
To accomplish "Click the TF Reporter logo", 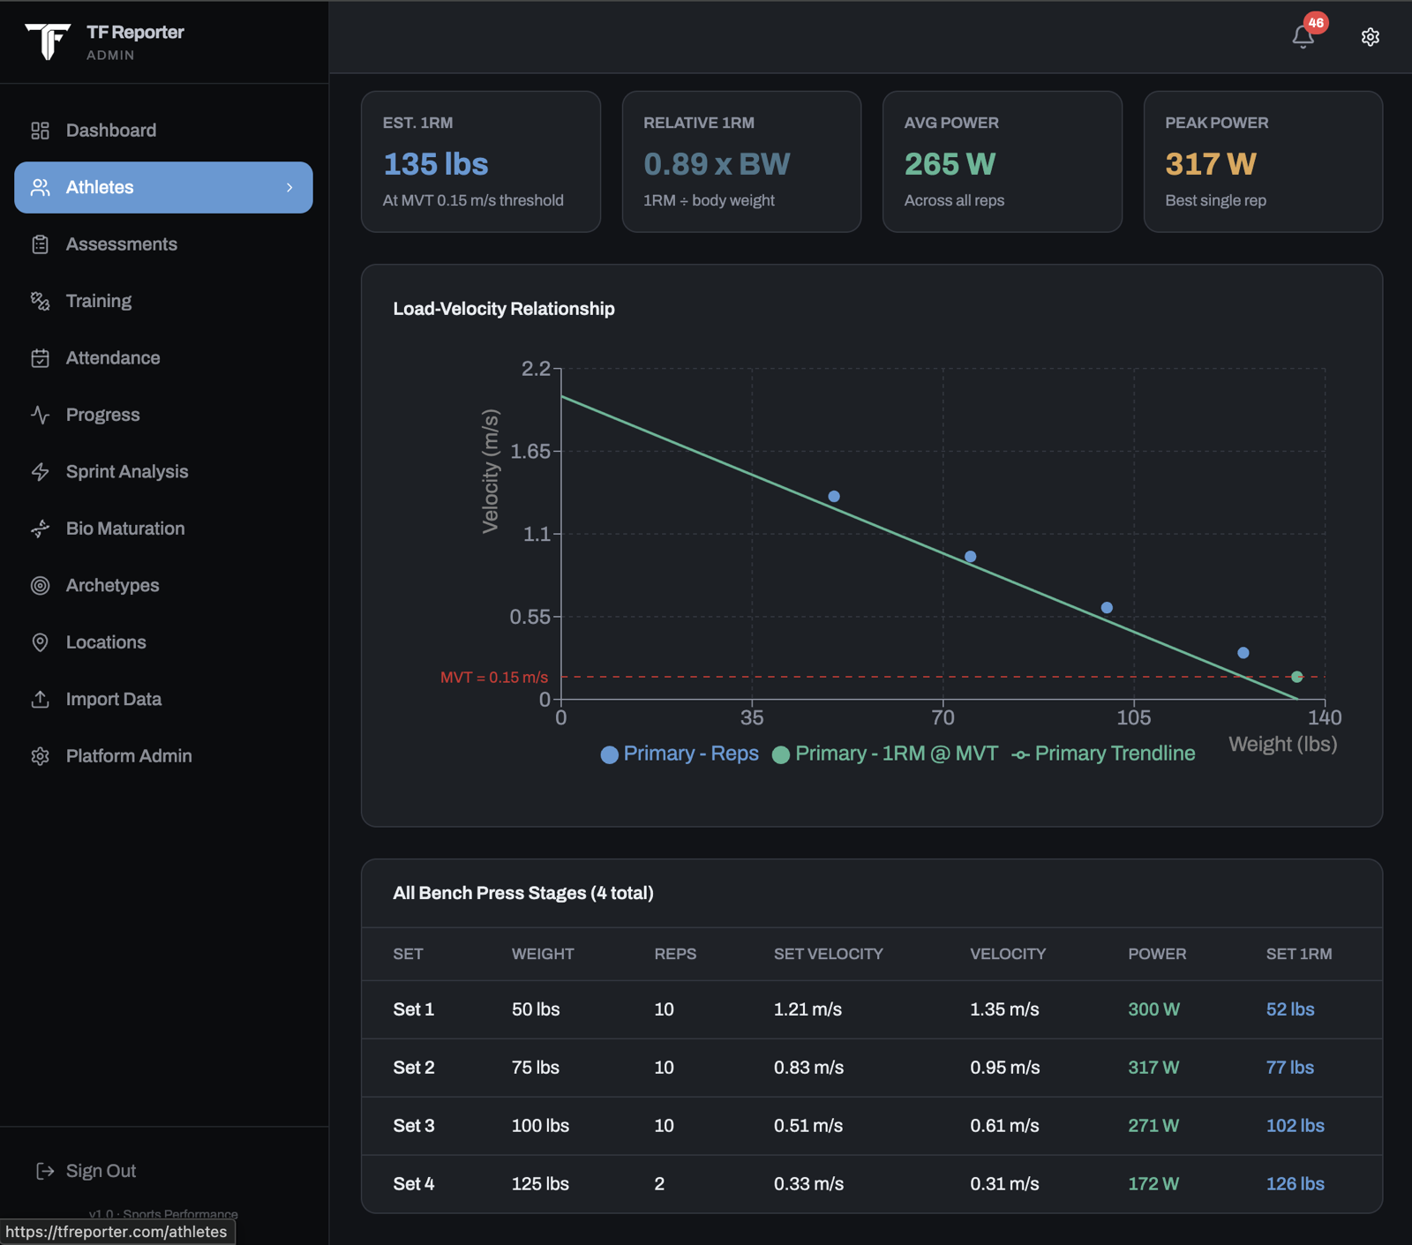I will 48,41.
